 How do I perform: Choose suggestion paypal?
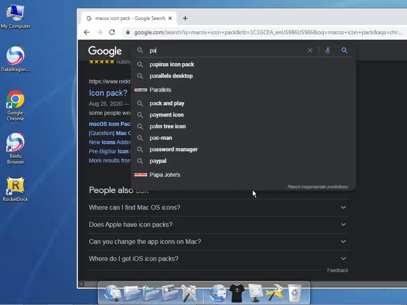[x=244, y=161]
